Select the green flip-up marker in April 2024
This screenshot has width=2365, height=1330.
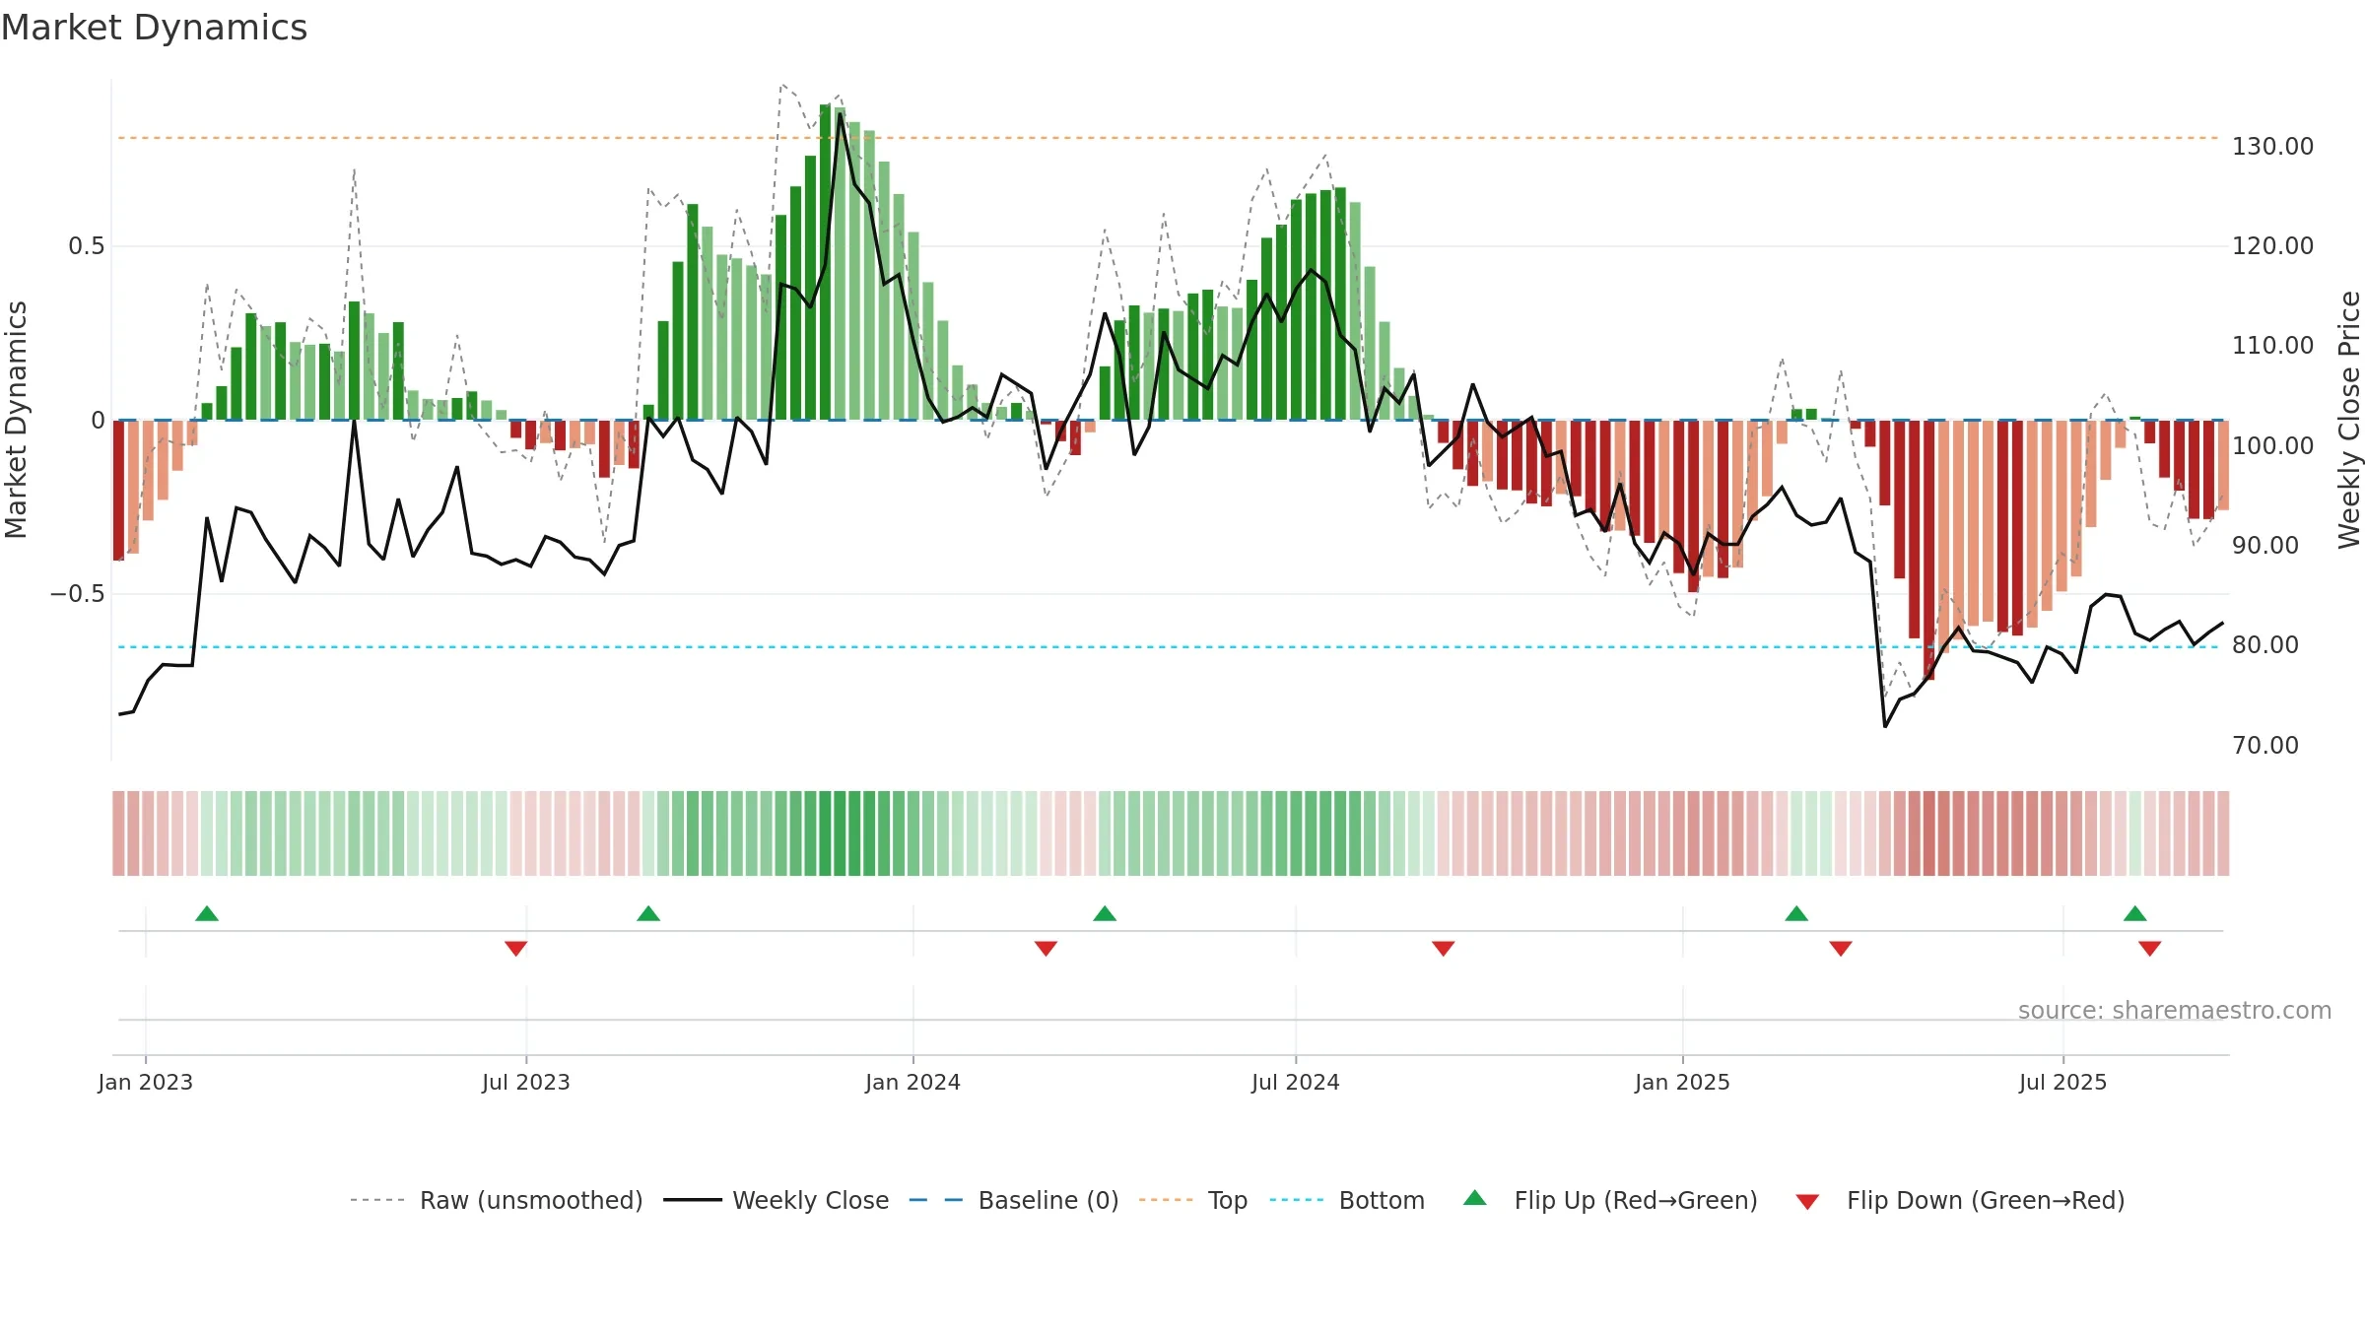pos(1105,913)
